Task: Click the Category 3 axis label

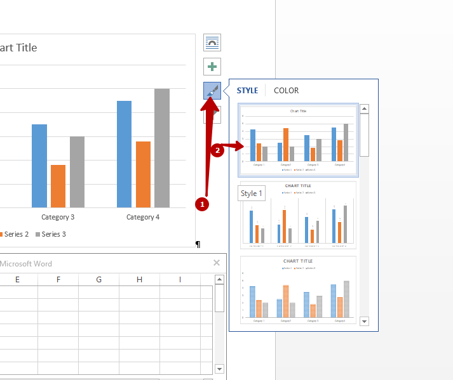Action: (x=58, y=217)
